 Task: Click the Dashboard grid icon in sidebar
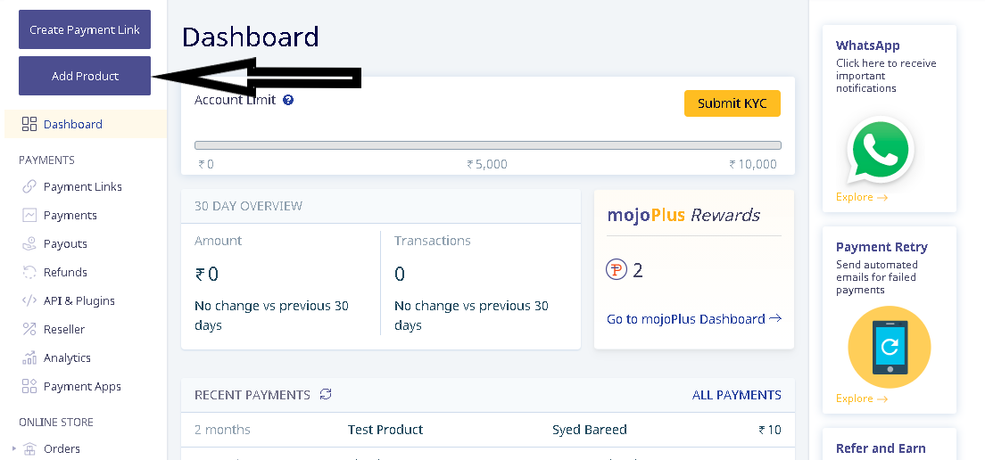[x=29, y=124]
